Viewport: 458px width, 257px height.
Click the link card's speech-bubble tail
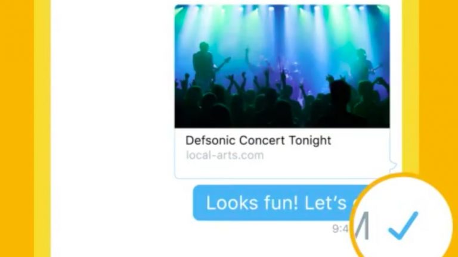point(393,165)
